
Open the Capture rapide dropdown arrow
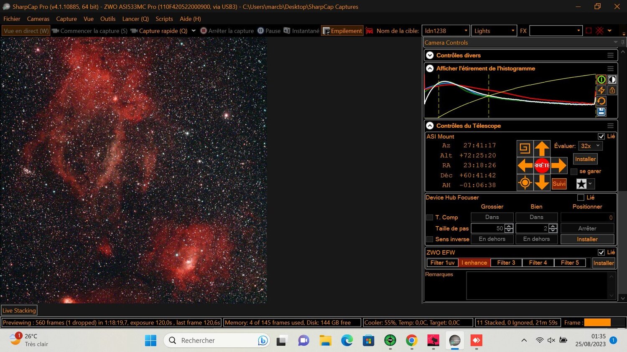pyautogui.click(x=194, y=31)
